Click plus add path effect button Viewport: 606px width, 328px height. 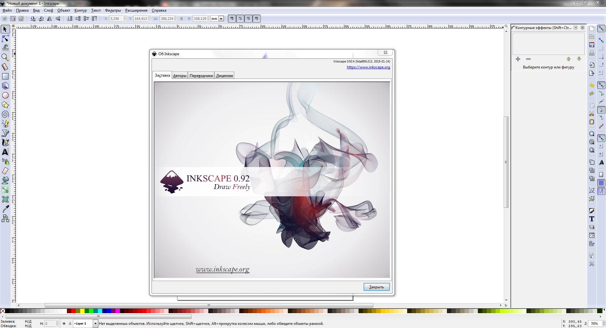coord(518,59)
